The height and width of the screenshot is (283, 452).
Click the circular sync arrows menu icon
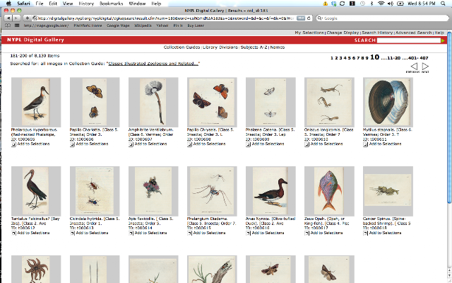342,4
